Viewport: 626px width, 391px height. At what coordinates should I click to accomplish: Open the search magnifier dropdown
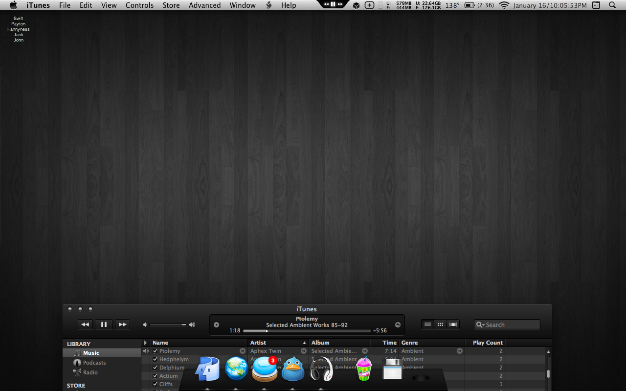480,325
